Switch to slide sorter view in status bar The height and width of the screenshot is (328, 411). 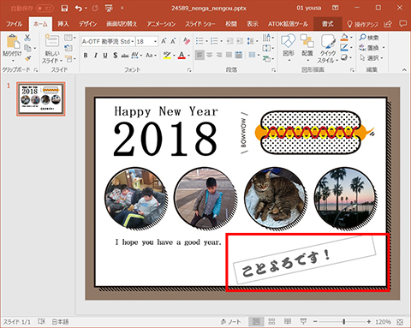click(271, 321)
